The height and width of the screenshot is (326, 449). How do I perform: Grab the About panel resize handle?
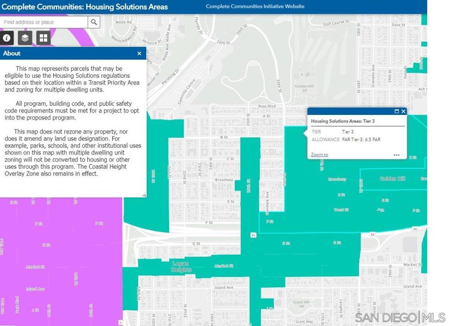143,195
